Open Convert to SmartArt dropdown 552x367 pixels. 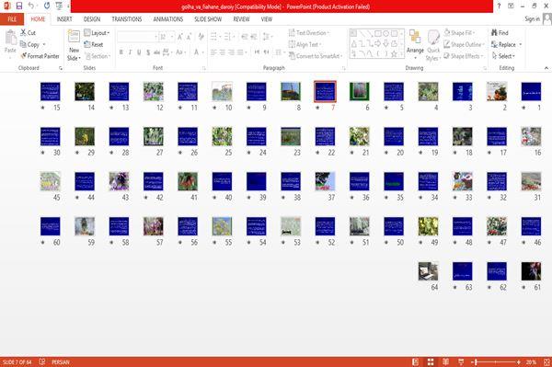click(316, 56)
